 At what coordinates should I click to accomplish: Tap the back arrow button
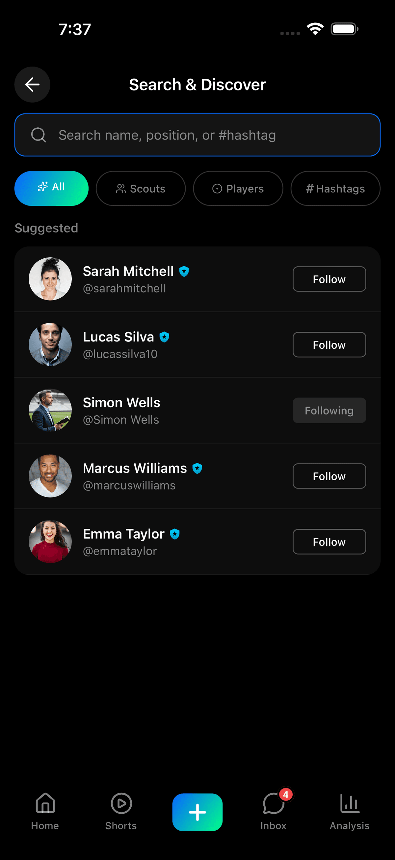pyautogui.click(x=32, y=84)
